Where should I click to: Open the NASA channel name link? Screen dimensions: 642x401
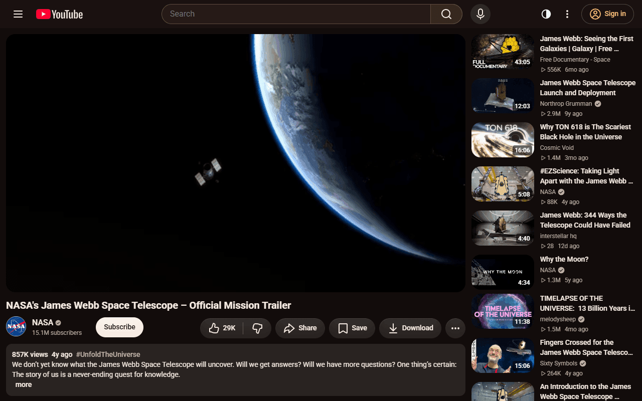tap(43, 323)
